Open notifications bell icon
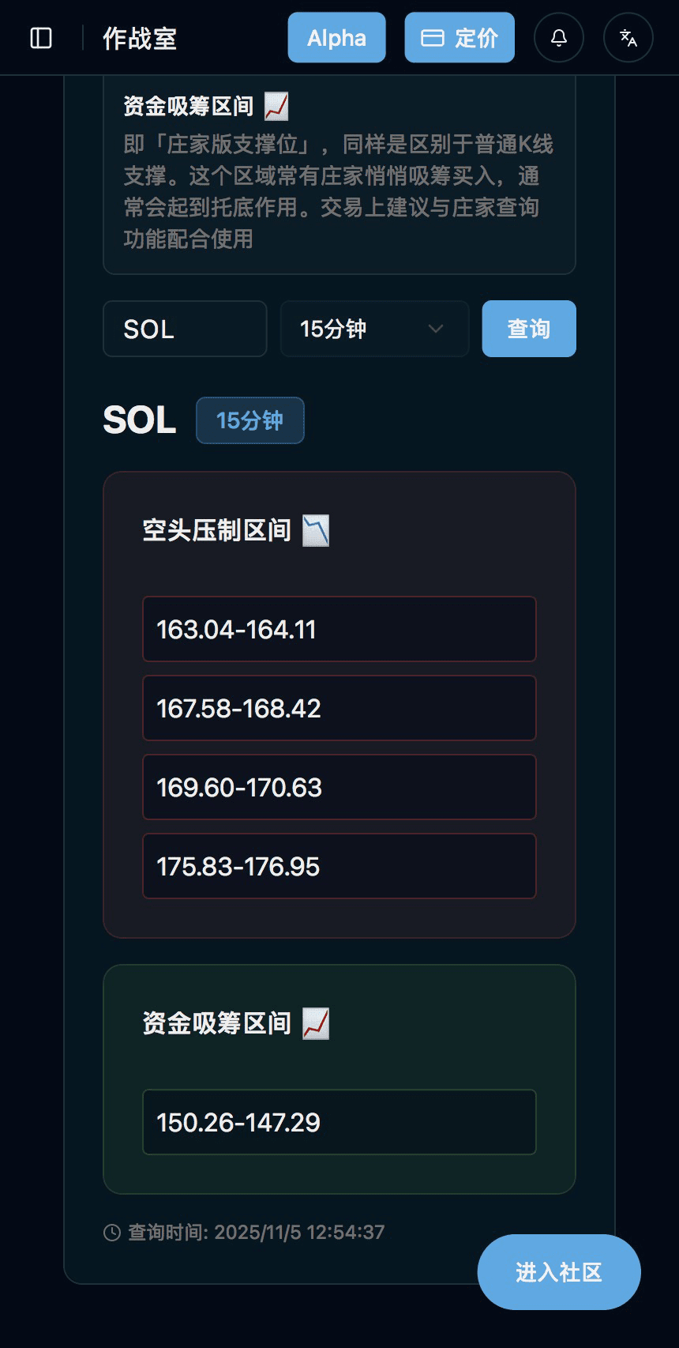Viewport: 679px width, 1348px height. (559, 38)
